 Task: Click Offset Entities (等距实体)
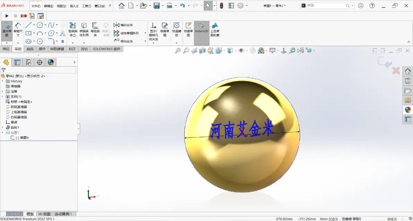point(95,29)
